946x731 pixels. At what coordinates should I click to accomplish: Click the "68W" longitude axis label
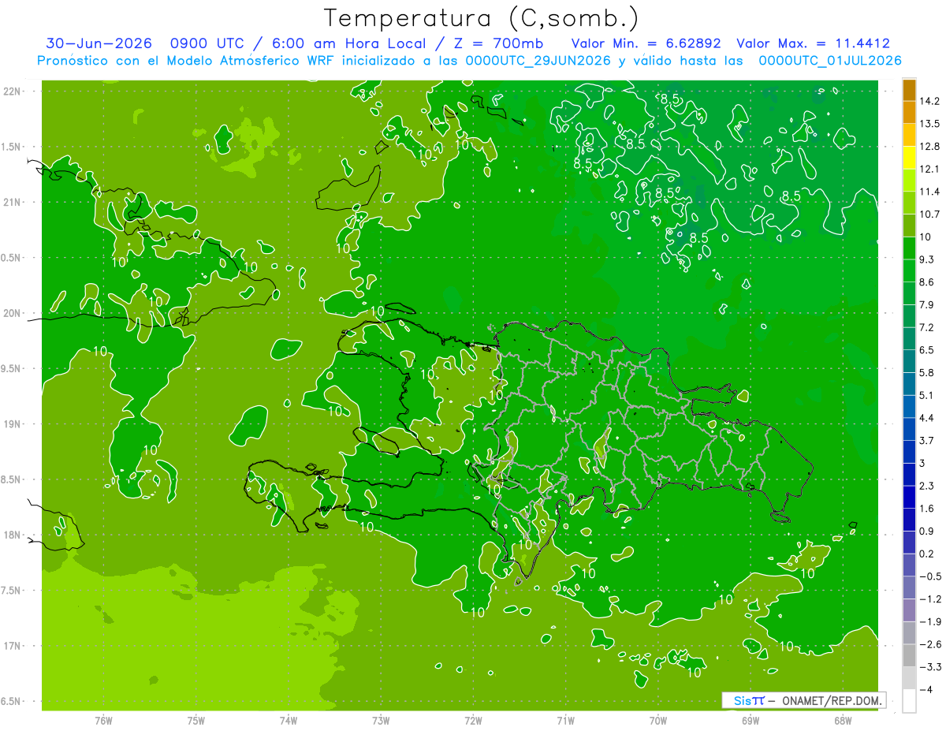843,721
